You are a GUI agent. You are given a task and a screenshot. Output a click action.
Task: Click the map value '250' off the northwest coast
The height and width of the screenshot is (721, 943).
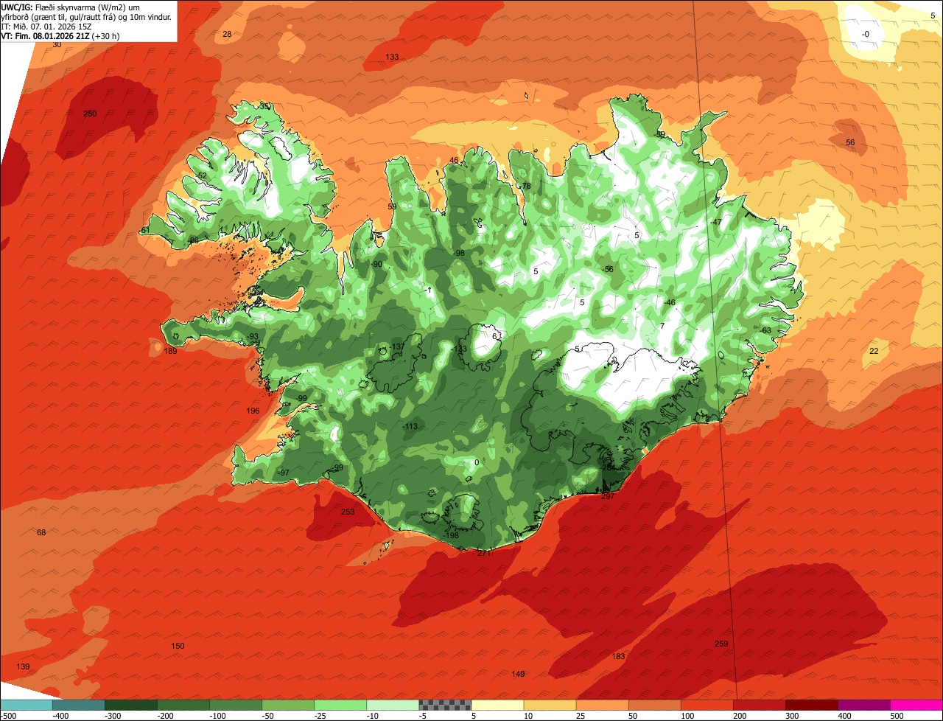(90, 114)
